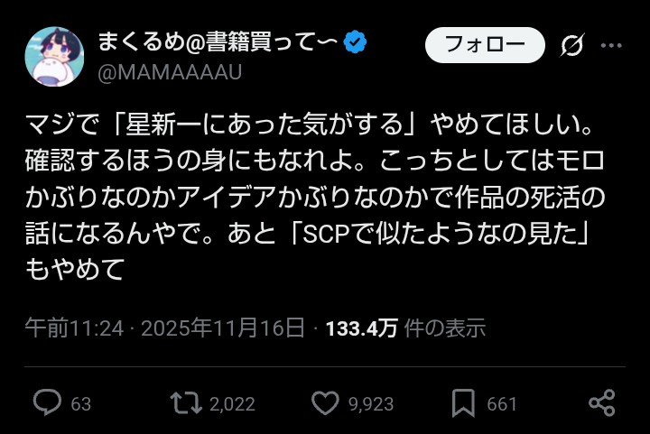Click the reply speech-bubble icon
Viewport: 650px width, 434px height.
pos(47,402)
